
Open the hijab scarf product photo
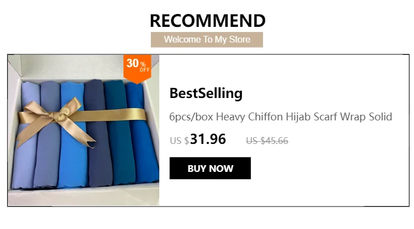(x=84, y=130)
